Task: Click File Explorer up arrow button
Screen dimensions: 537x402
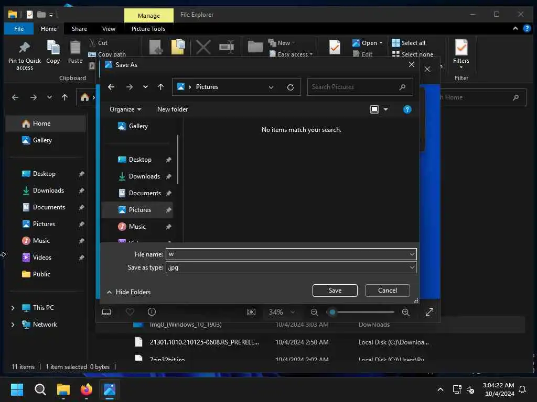Action: (65, 97)
